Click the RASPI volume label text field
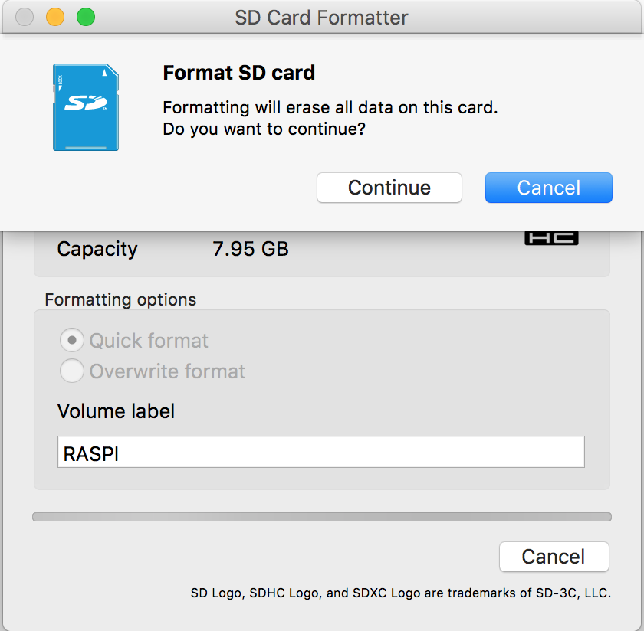 coord(320,452)
